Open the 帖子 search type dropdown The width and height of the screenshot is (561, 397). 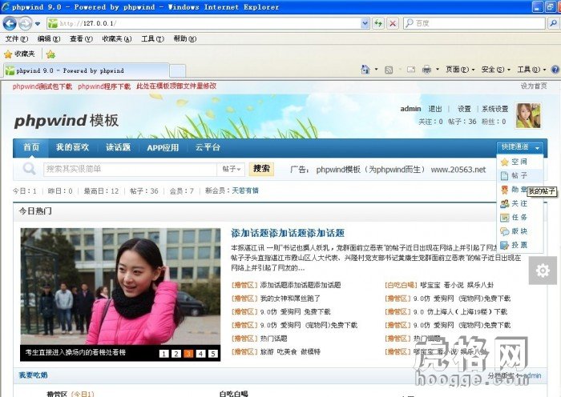(231, 169)
